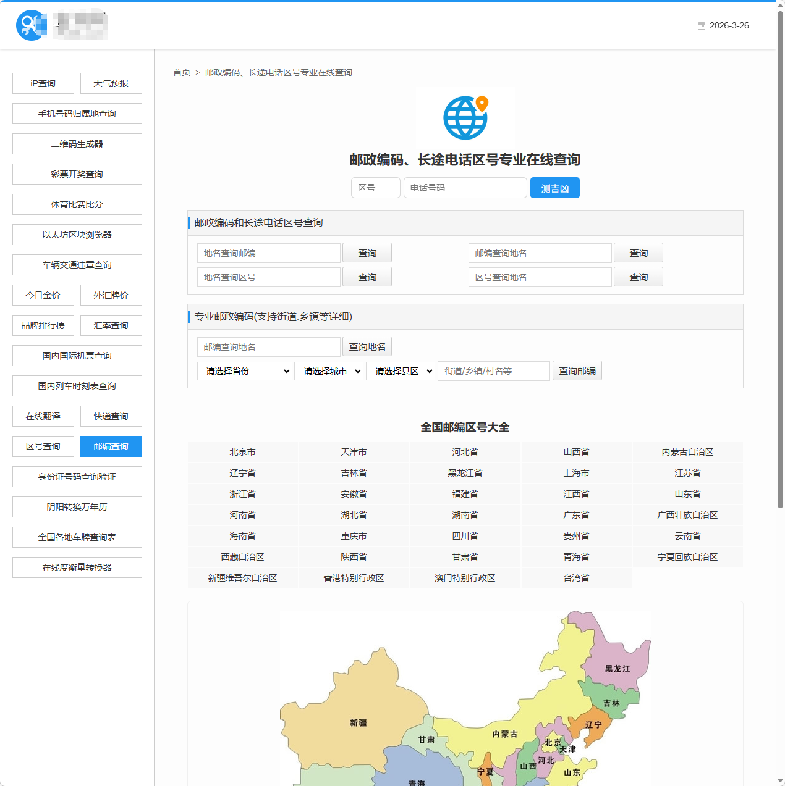785x786 pixels.
Task: Switch to the 区号查询 sidebar item
Action: click(x=43, y=446)
